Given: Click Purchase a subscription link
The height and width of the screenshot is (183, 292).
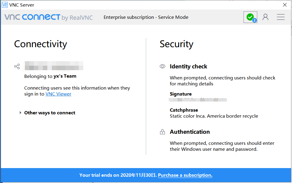Looking at the screenshot, I should pos(185,175).
